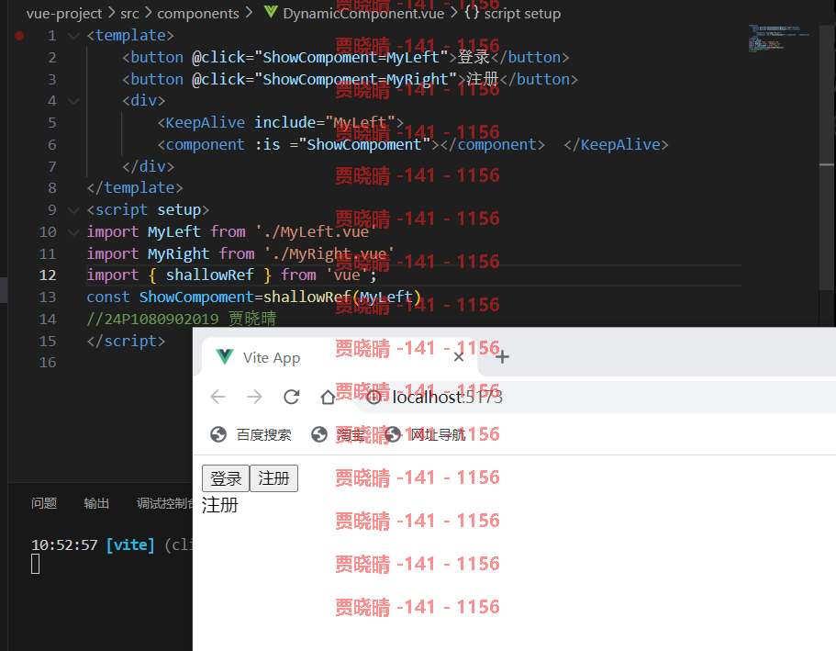Screen dimensions: 836x651
Task: Open the 淘宝 bookmark
Action: [338, 435]
